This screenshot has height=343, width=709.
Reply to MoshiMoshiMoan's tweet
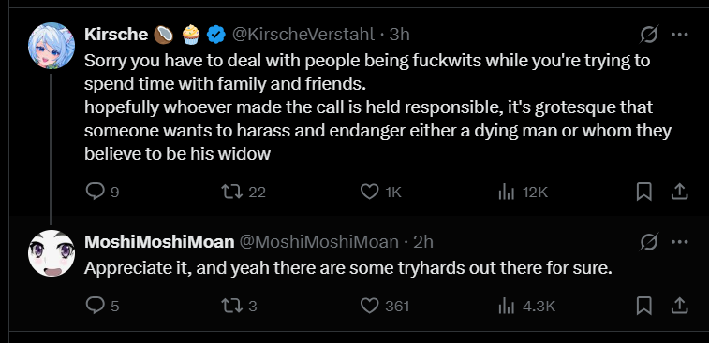(102, 306)
